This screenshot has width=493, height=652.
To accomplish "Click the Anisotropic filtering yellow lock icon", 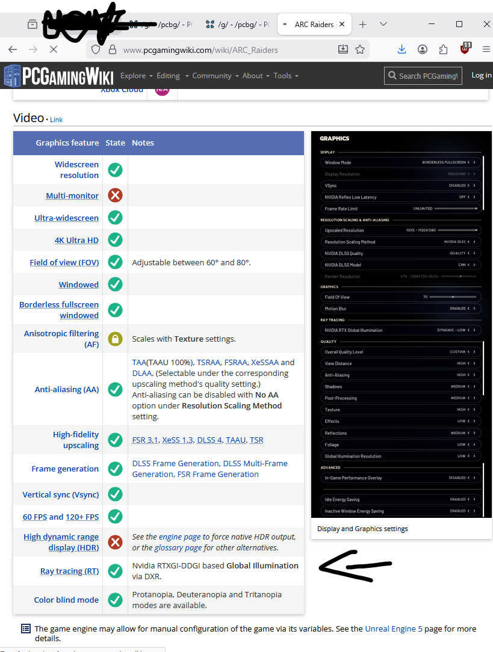I will (115, 339).
